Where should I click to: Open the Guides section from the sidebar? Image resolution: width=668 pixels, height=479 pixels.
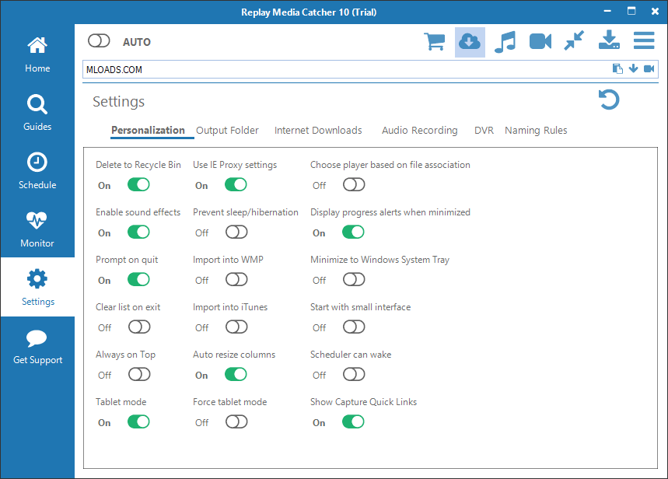tap(37, 111)
